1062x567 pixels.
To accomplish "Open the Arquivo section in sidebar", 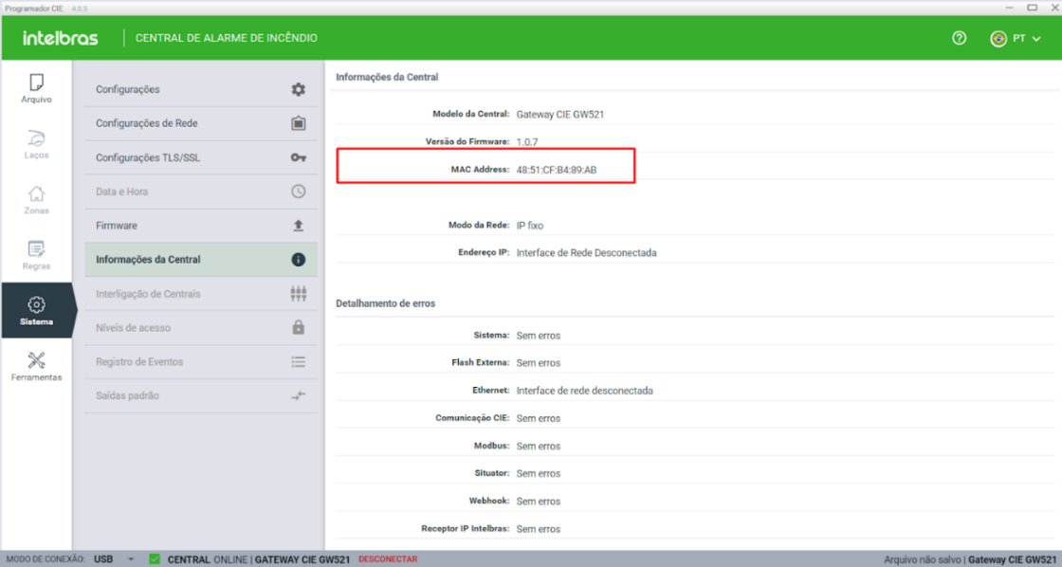I will 36,87.
